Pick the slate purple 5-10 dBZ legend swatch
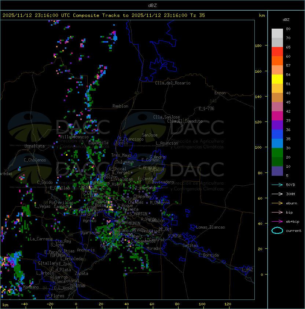Screen dimensions: 305x309 277,171
